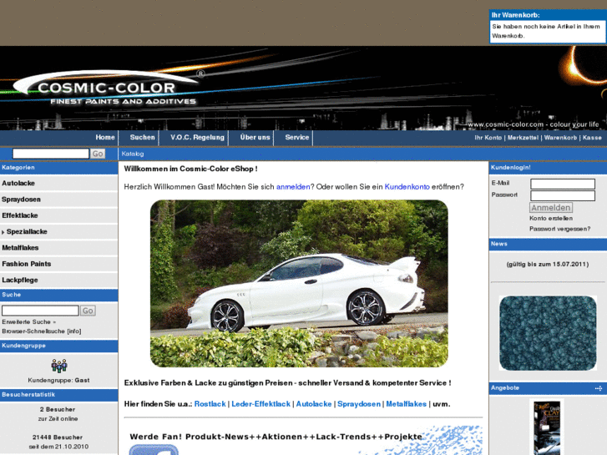The image size is (607, 455).
Task: Select the Autolacke category
Action: (x=18, y=183)
